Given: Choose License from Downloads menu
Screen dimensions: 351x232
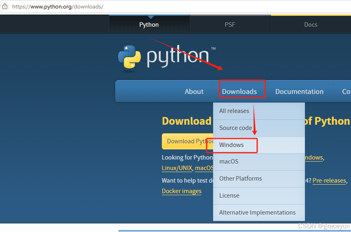Looking at the screenshot, I should [259, 196].
